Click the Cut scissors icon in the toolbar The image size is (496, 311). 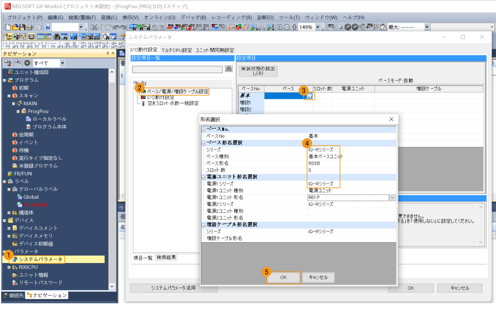point(95,27)
